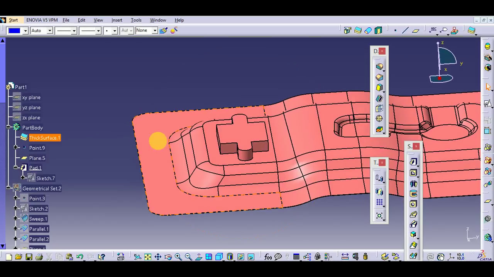Toggle the Shading view mode cylinder icon
Screen dimensions: 494x277
(230, 257)
